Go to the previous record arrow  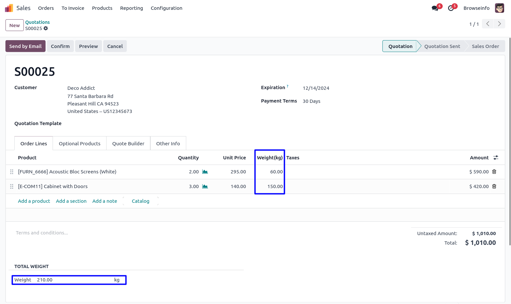click(x=487, y=24)
